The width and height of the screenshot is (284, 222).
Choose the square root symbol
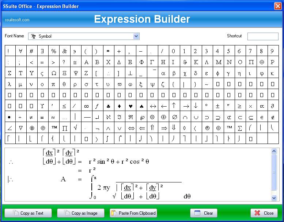pyautogui.click(x=75, y=128)
